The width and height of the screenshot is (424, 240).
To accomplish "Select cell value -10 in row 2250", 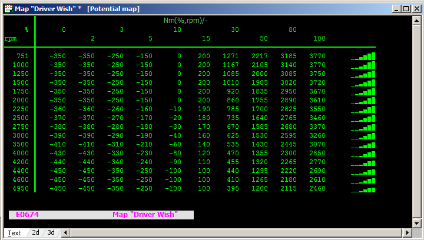I will click(175, 109).
